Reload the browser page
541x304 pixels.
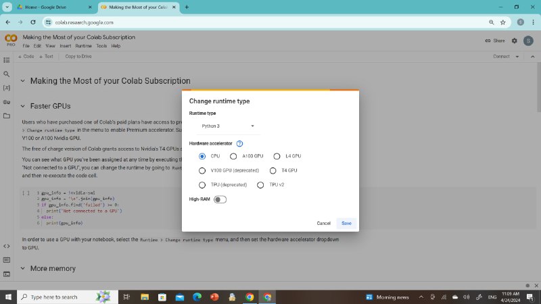[32, 22]
